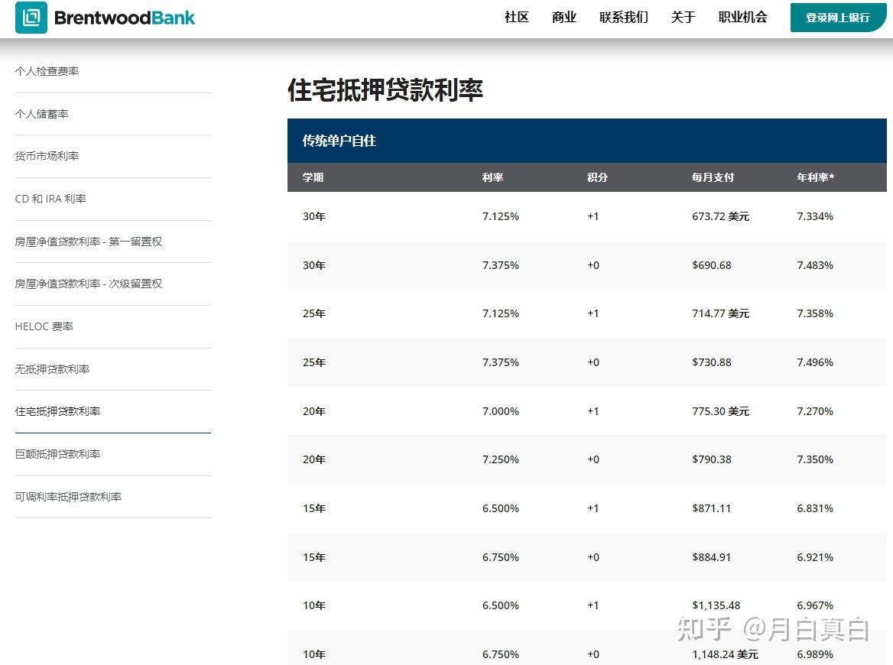
Task: Click the 7.270% annual rate cell
Action: pyautogui.click(x=815, y=411)
